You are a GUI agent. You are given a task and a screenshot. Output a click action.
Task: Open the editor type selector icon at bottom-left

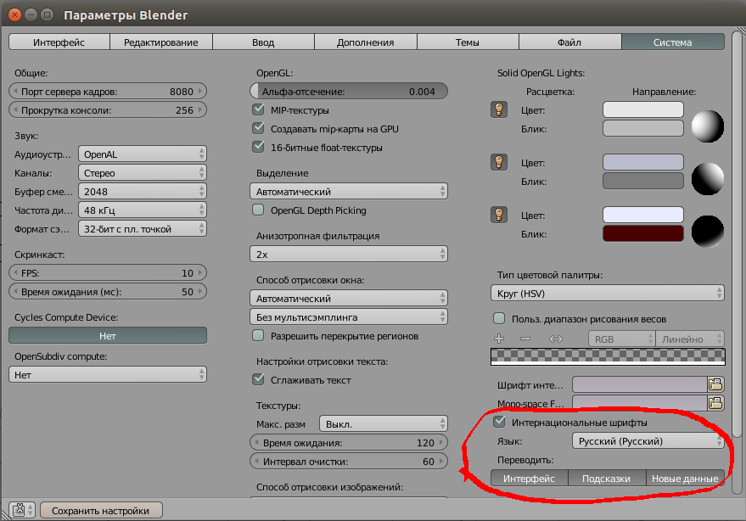click(22, 510)
